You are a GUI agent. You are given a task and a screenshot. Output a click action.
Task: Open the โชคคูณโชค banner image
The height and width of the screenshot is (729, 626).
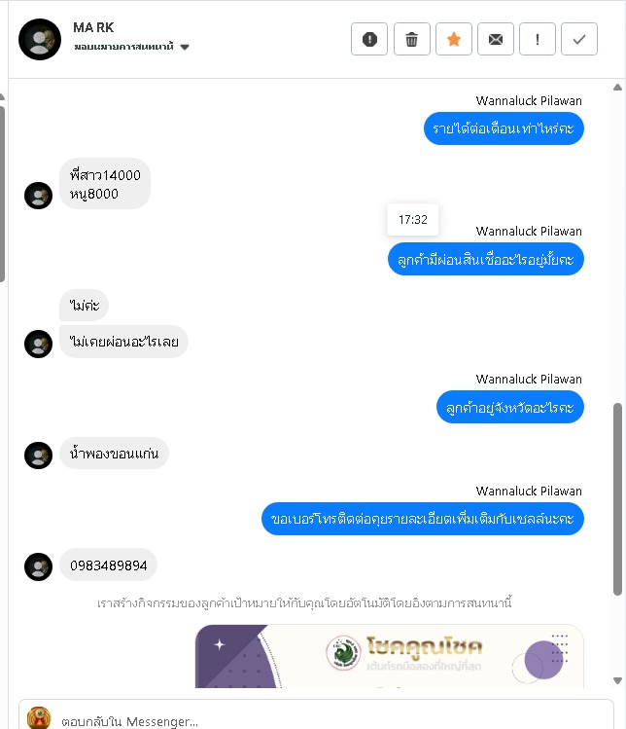(389, 656)
